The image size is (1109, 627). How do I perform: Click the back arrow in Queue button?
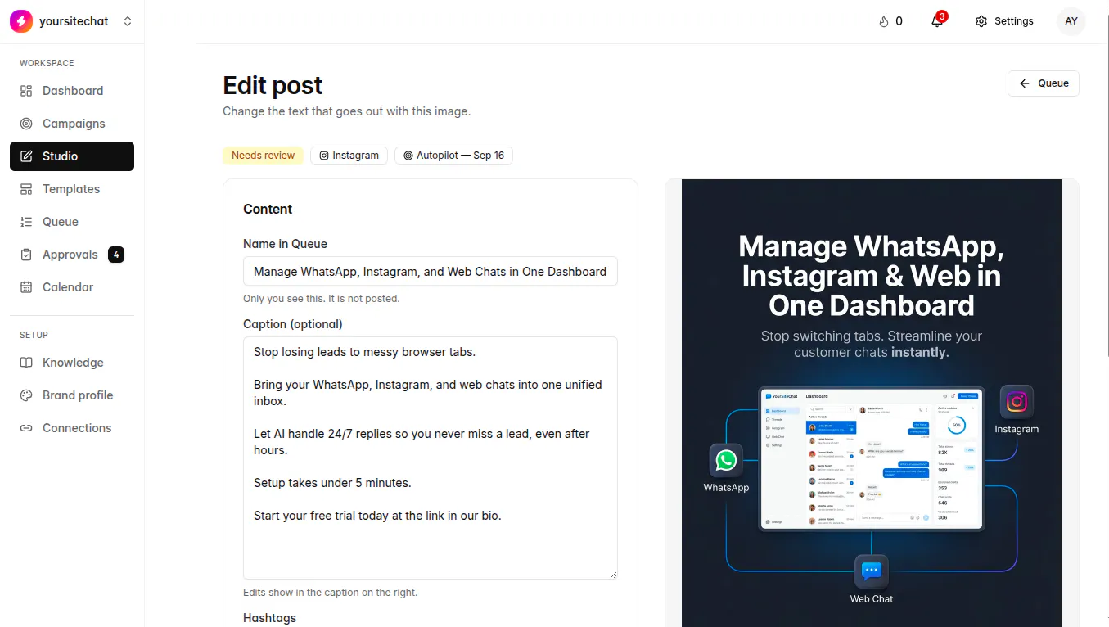(x=1024, y=83)
